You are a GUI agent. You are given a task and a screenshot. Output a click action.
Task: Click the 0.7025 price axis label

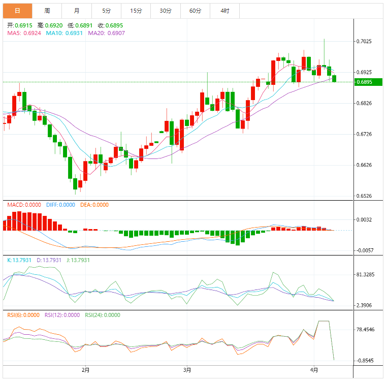(x=364, y=42)
